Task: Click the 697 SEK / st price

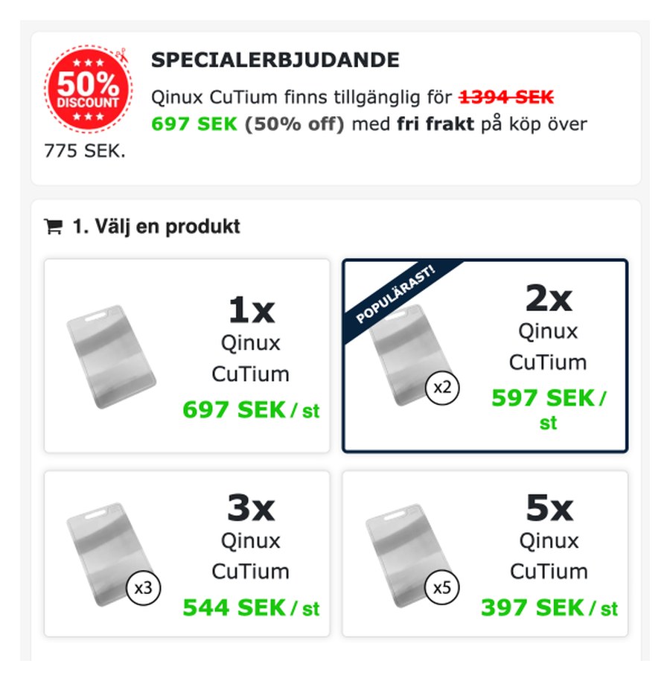Action: click(251, 410)
